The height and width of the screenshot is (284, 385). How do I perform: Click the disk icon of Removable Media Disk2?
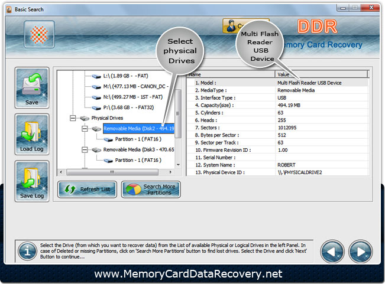point(96,129)
